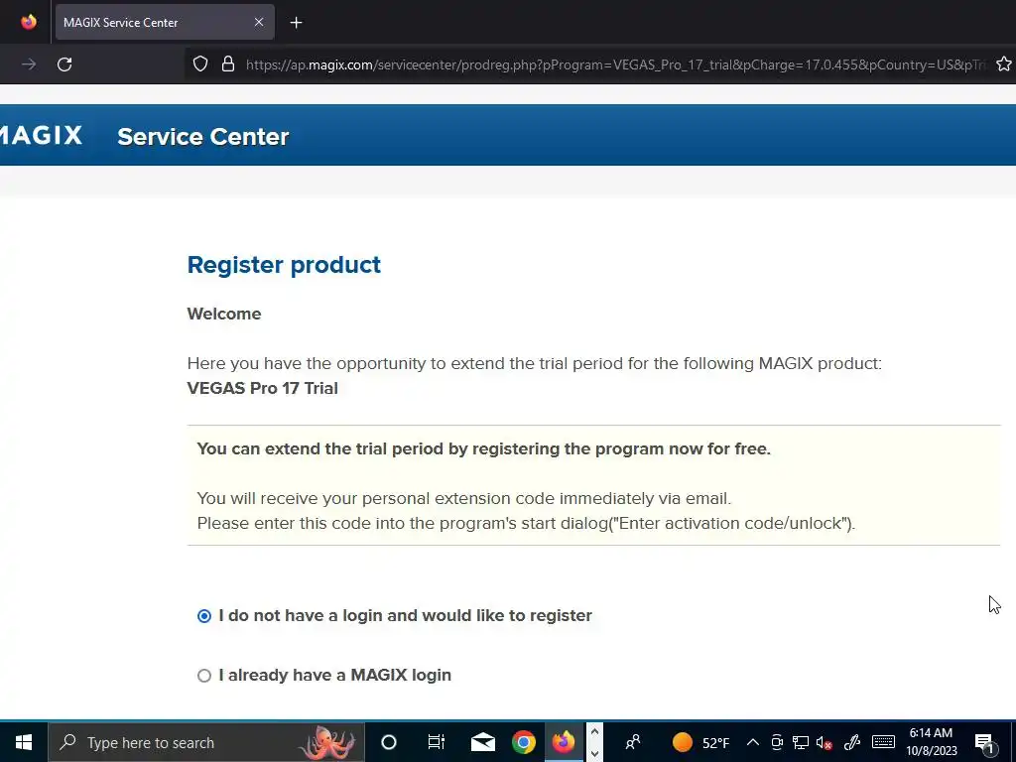Click the Service Center header title
The image size is (1016, 762).
[202, 137]
